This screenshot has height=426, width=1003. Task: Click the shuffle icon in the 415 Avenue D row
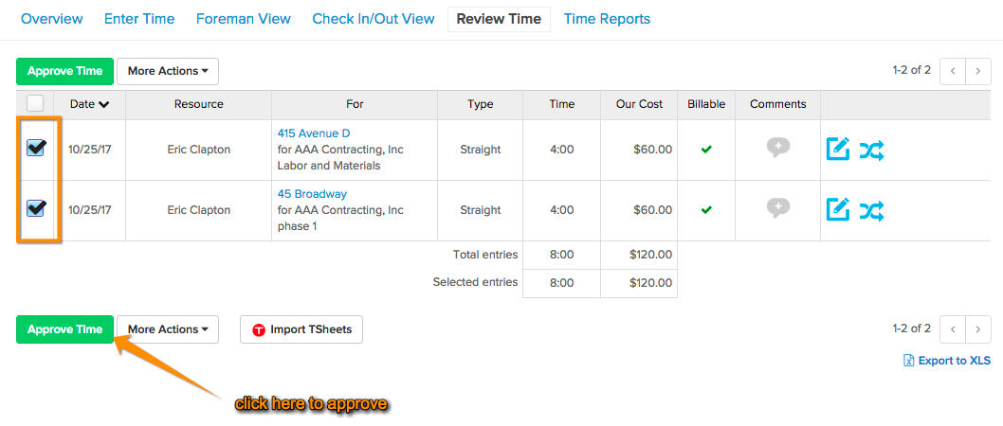[x=871, y=150]
